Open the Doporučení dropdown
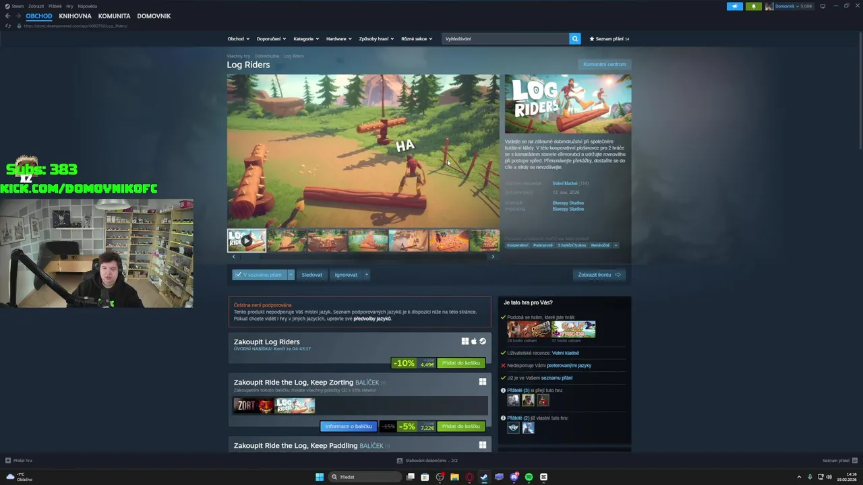The height and width of the screenshot is (485, 863). pos(271,38)
